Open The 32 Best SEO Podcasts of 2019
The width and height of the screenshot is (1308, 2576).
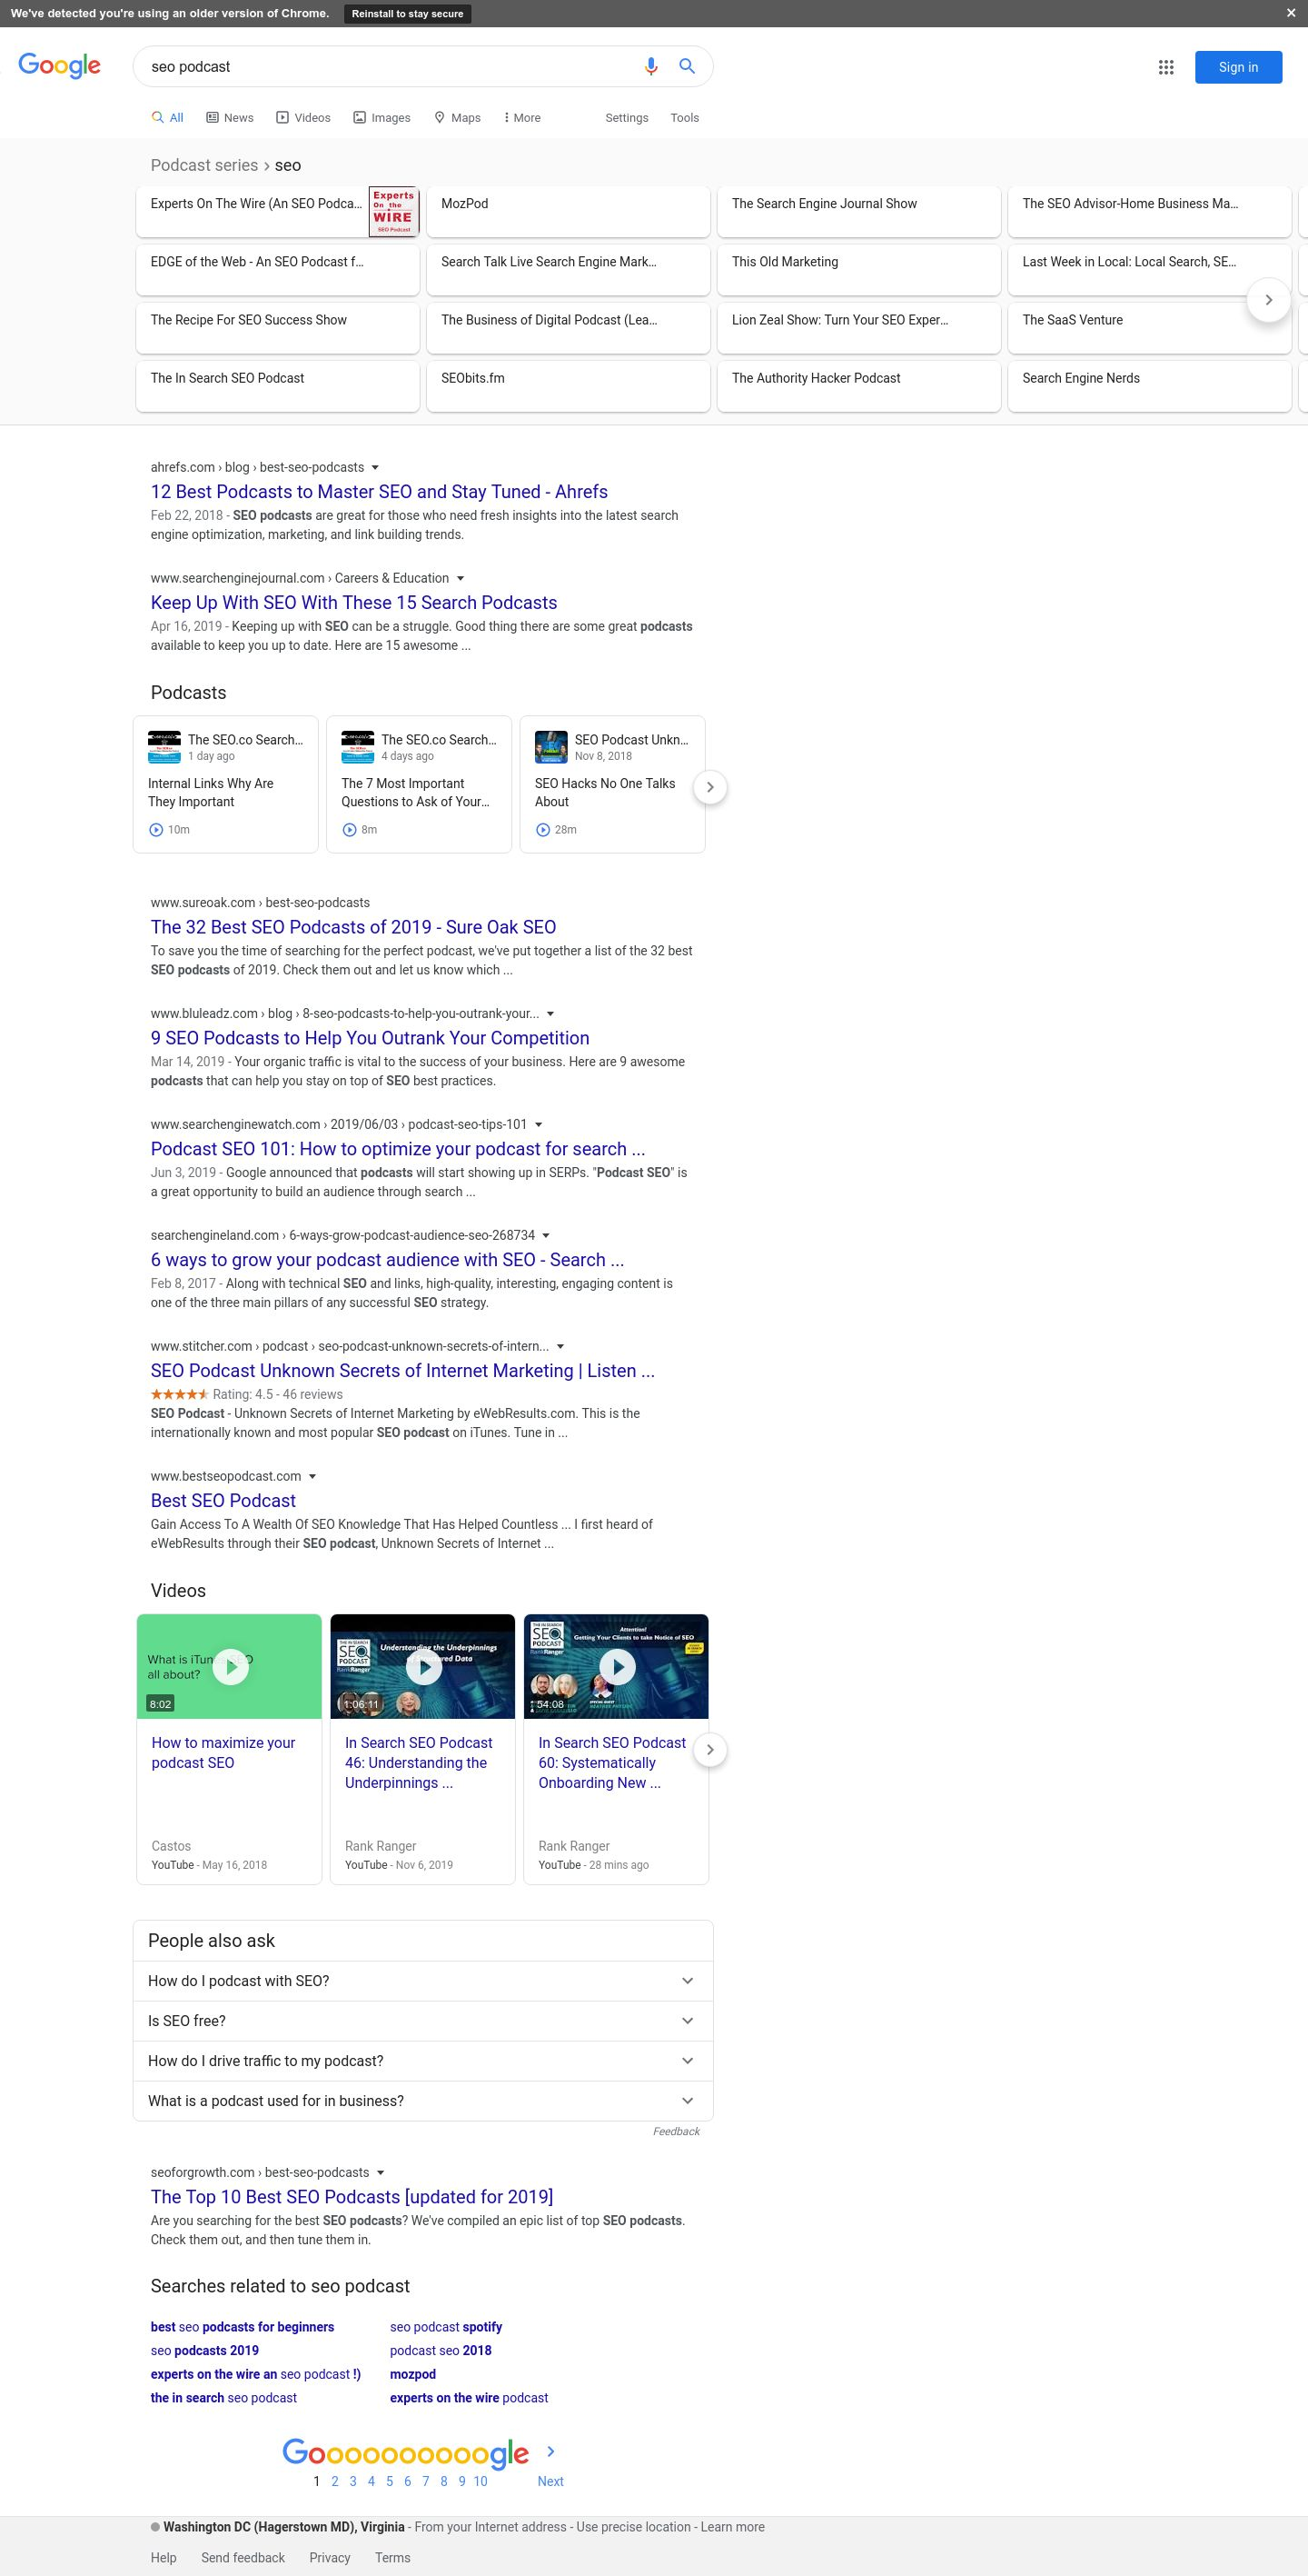click(x=353, y=927)
